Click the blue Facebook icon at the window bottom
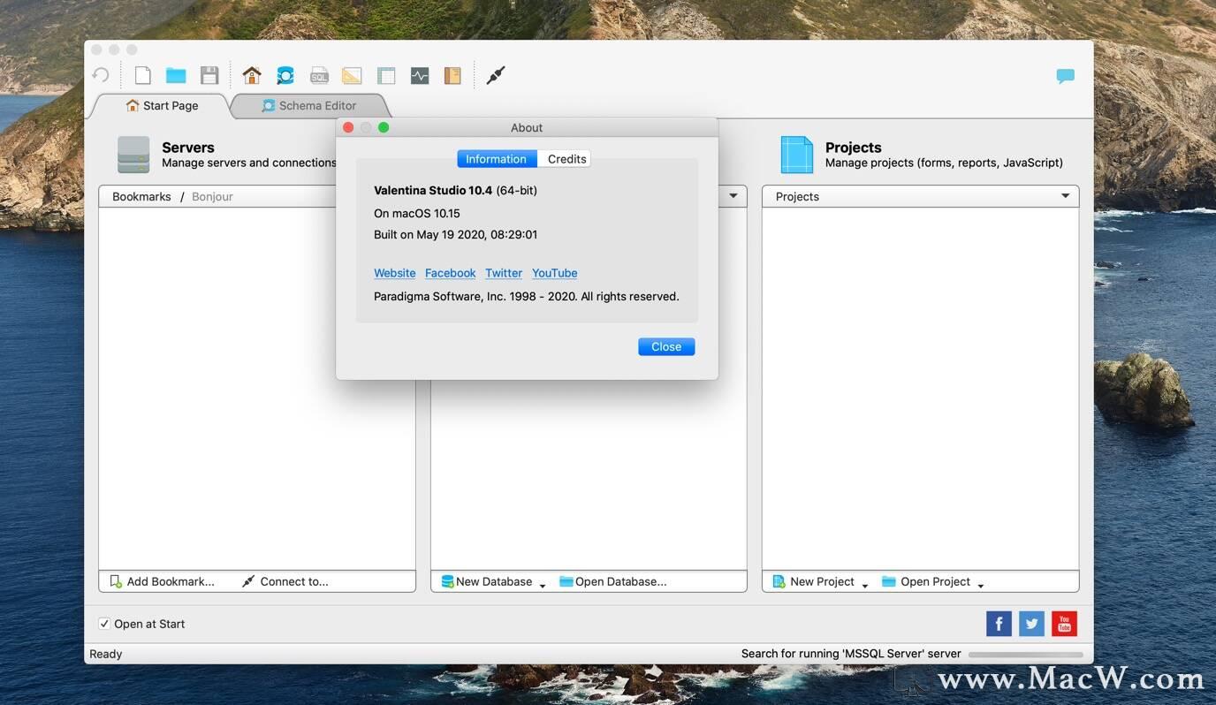Image resolution: width=1216 pixels, height=705 pixels. click(999, 624)
